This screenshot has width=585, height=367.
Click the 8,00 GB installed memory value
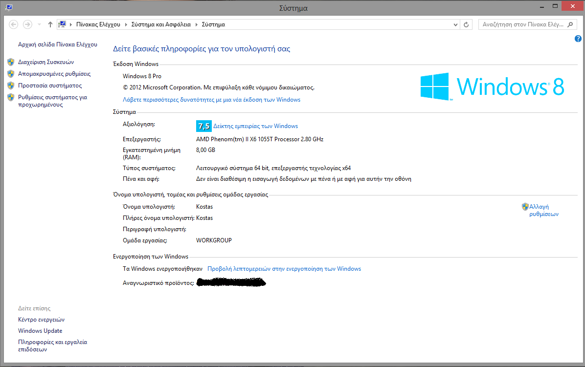pyautogui.click(x=205, y=150)
